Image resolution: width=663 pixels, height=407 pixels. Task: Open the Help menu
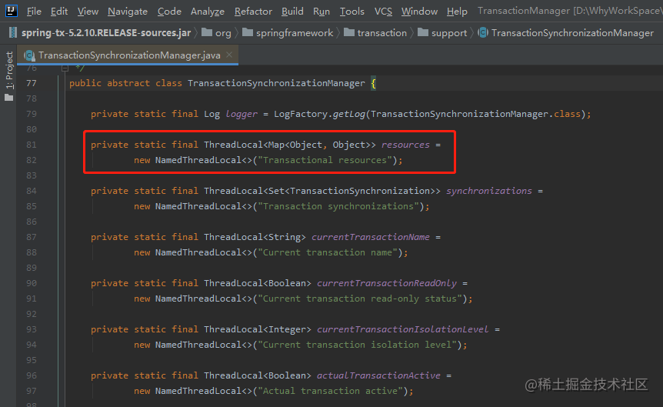coord(457,12)
